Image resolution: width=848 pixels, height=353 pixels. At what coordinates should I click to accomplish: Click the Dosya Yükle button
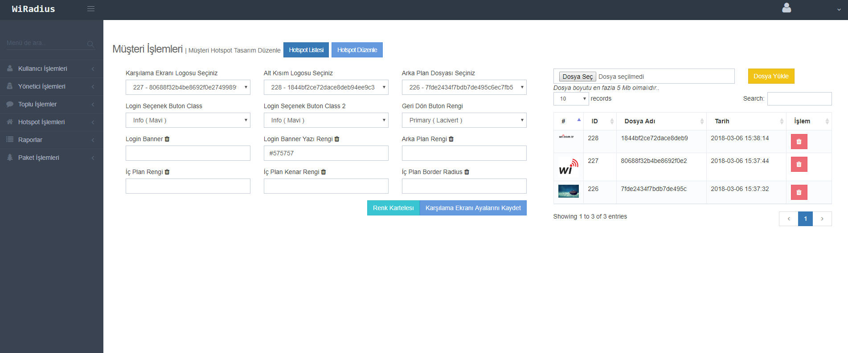click(x=771, y=76)
